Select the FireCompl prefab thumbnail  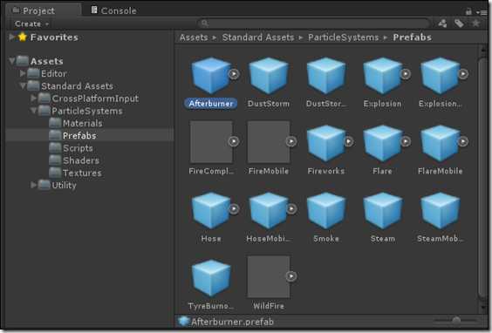coord(211,142)
